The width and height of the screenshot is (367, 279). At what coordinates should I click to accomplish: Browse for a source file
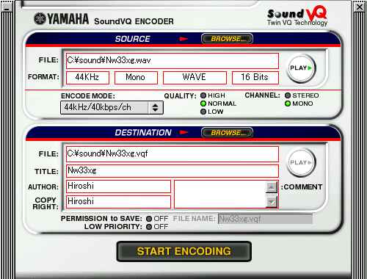(227, 39)
